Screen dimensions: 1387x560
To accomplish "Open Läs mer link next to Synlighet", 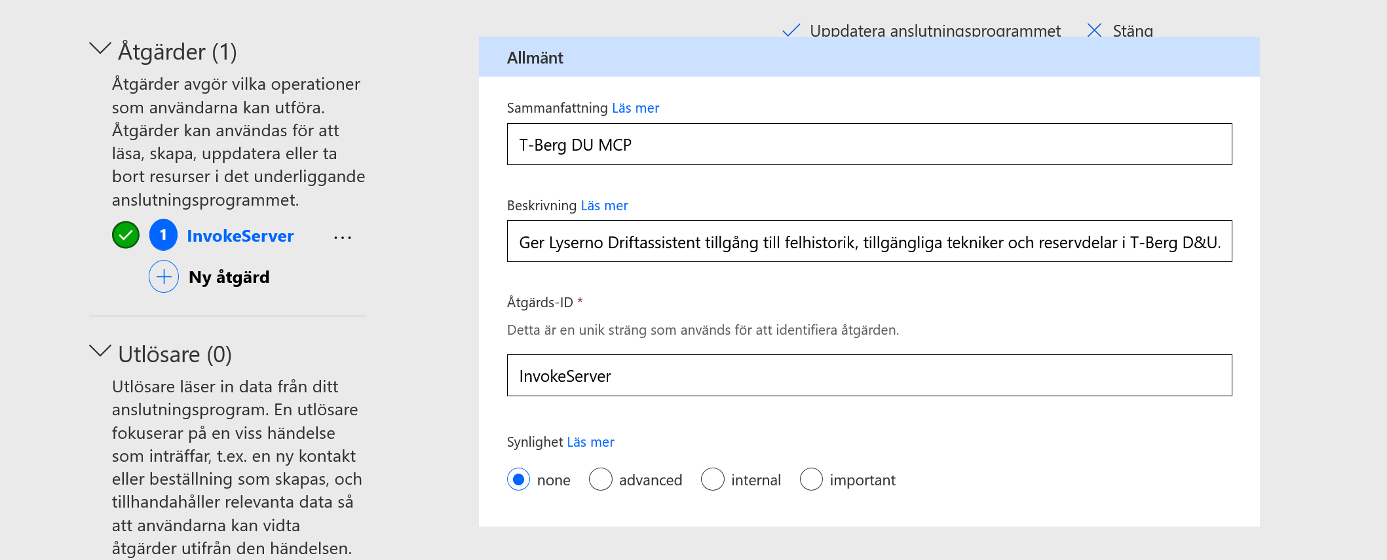I will (590, 442).
